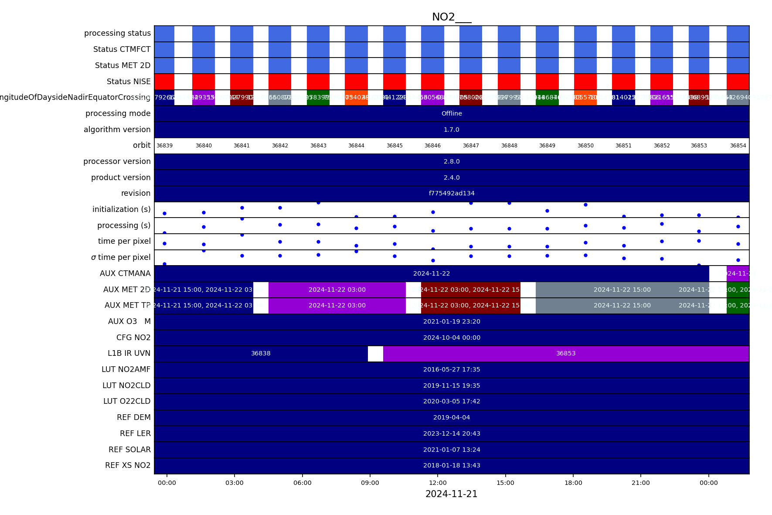Select the value 2019-11-15 19:35
772x515 pixels.
pos(452,385)
